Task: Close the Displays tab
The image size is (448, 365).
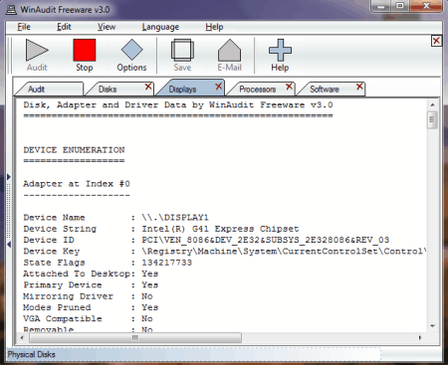Action: click(218, 87)
